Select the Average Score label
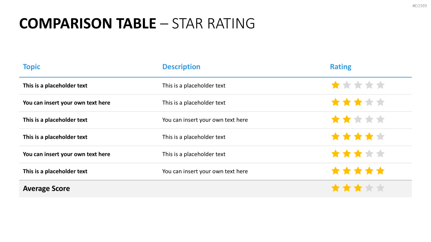 click(x=46, y=189)
